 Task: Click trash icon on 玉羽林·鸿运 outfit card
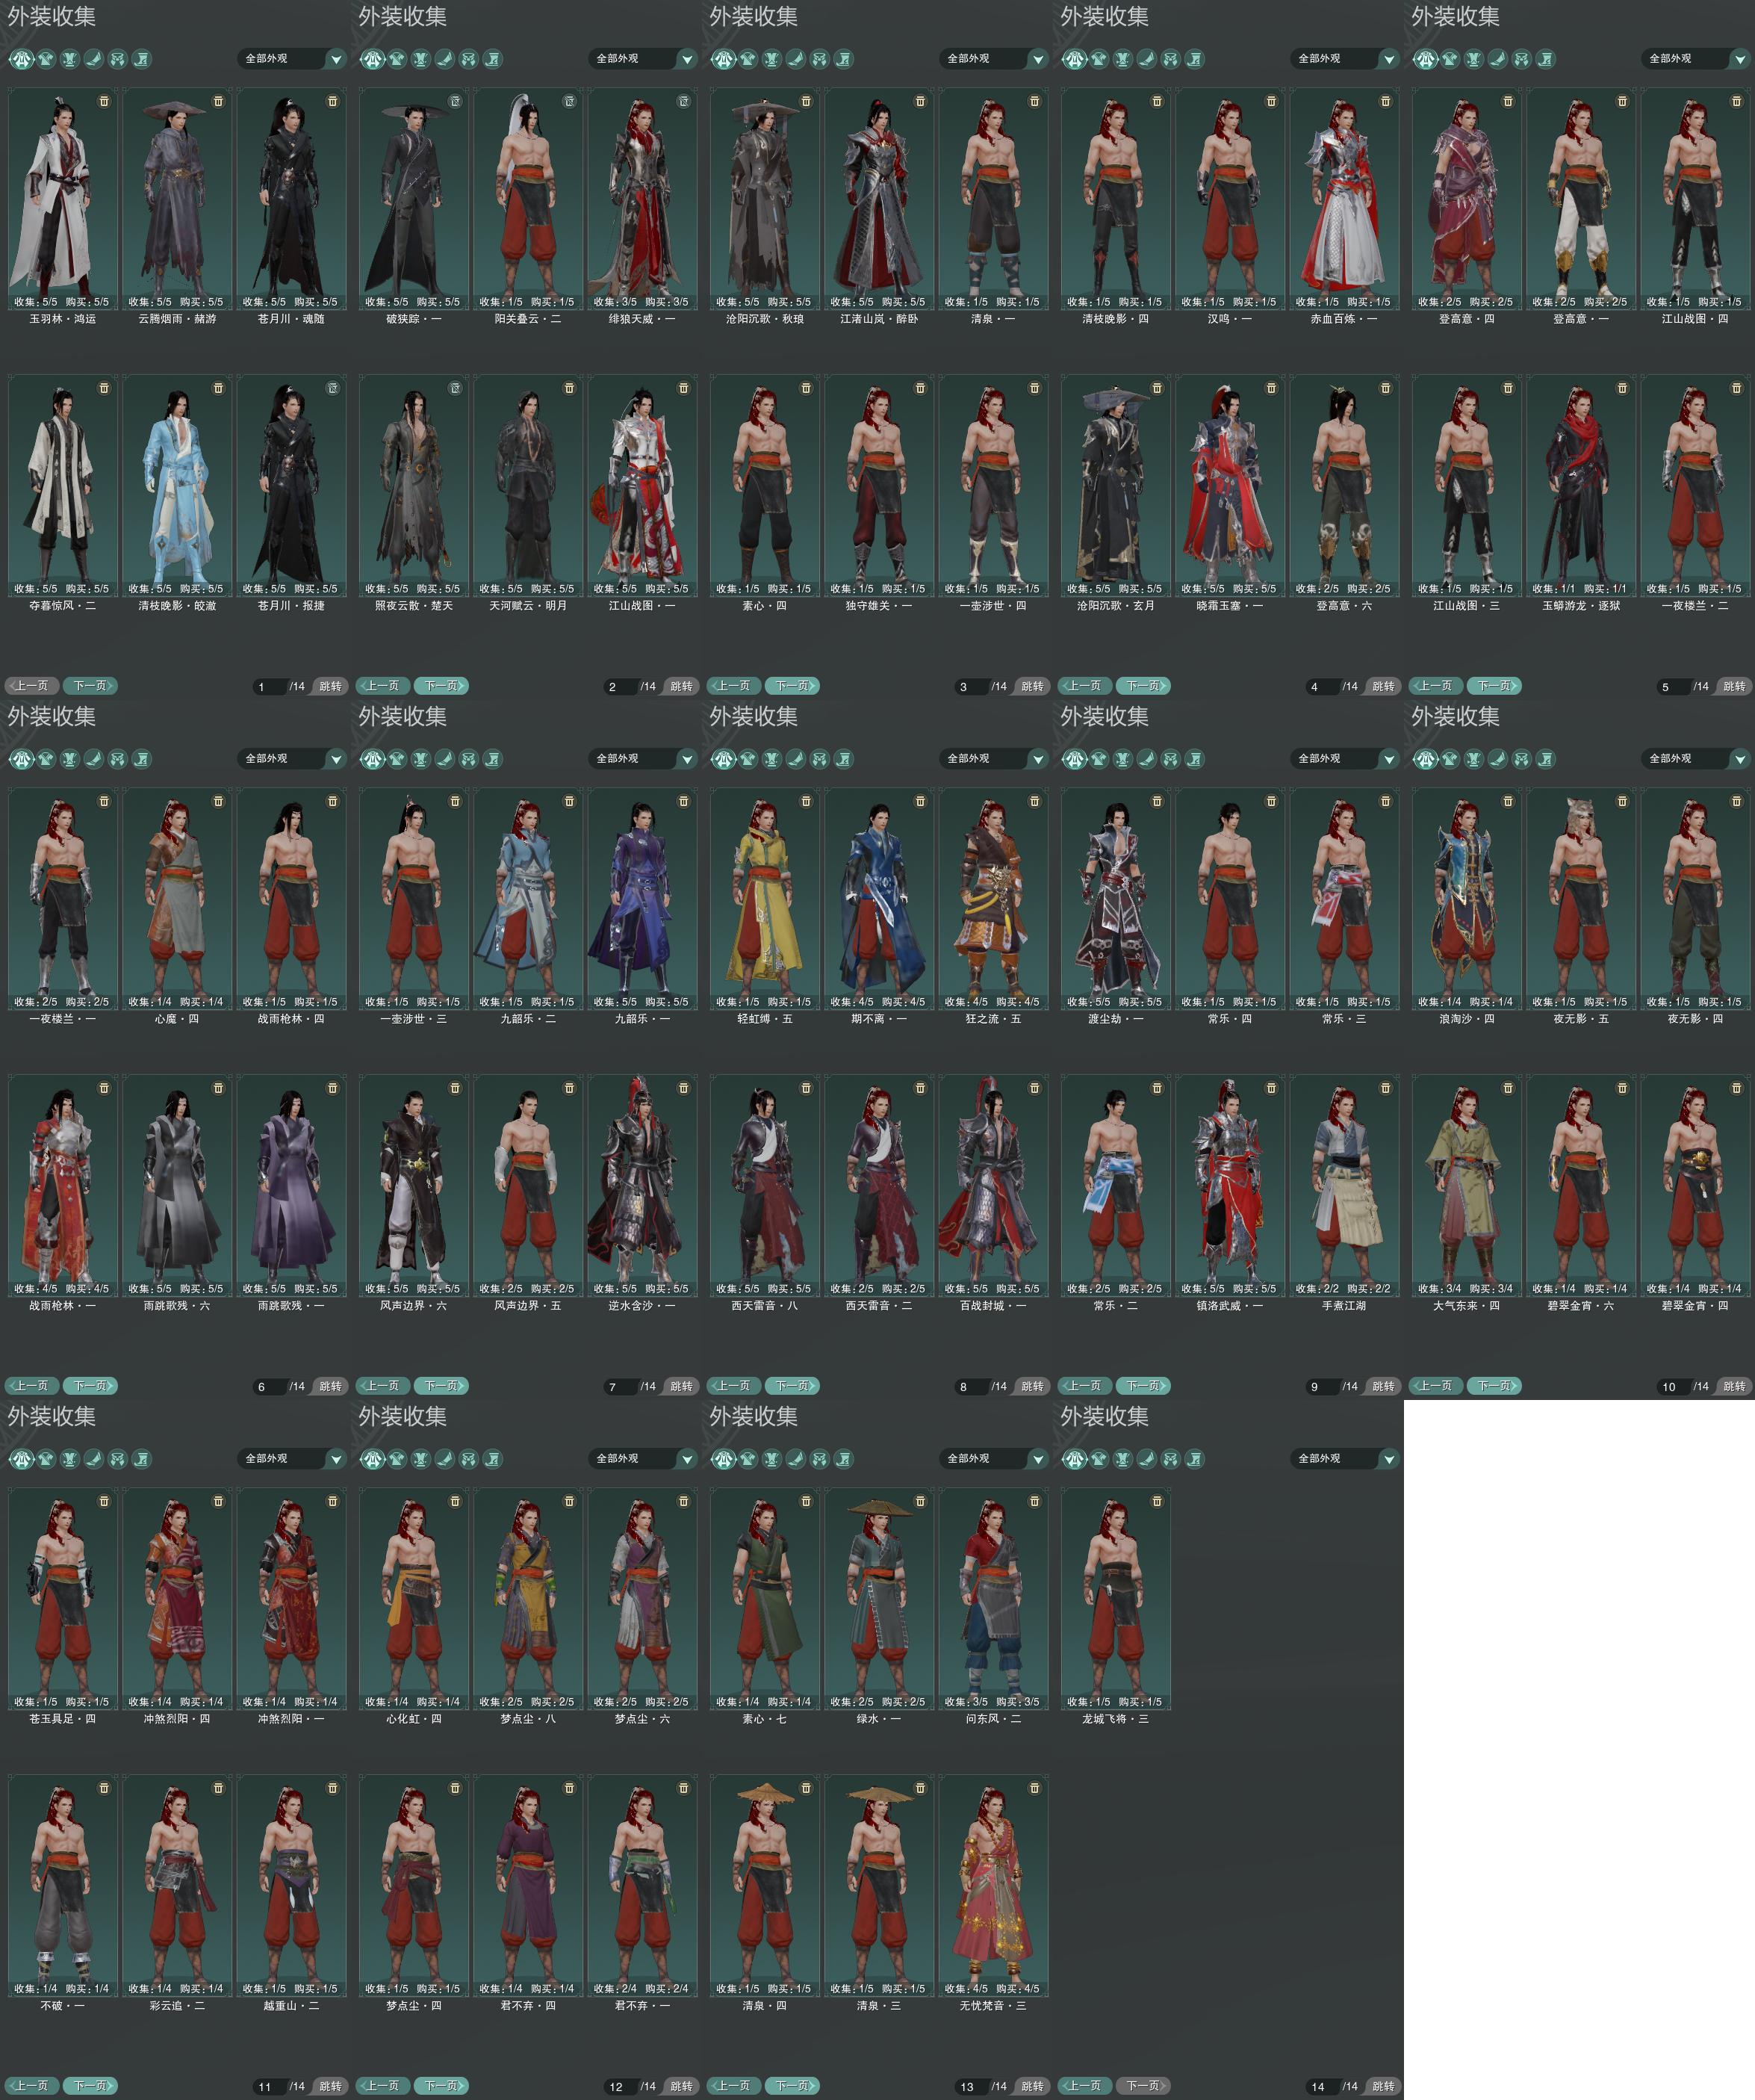tap(104, 101)
